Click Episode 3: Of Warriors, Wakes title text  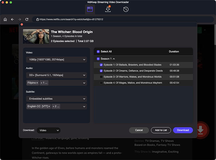point(133,77)
